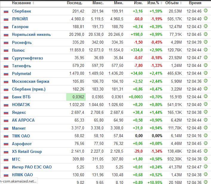211x184 pixels.
Task: Click the highlighted 0,0362 price cell
Action: (x=76, y=97)
